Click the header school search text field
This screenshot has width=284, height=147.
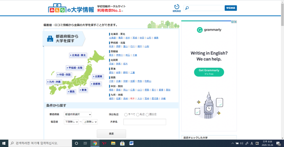[x=204, y=8]
